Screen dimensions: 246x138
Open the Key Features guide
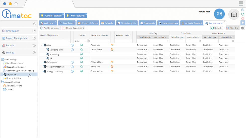76,16
